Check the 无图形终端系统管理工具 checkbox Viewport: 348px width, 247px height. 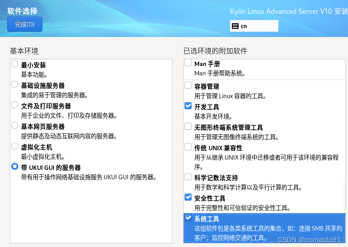(x=188, y=126)
